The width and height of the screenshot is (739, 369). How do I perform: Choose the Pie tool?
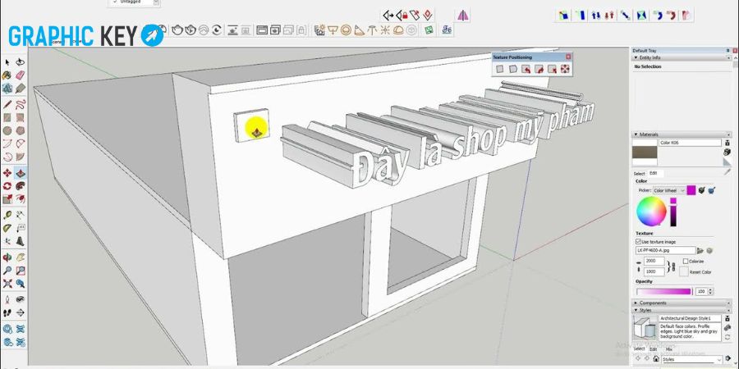21,157
